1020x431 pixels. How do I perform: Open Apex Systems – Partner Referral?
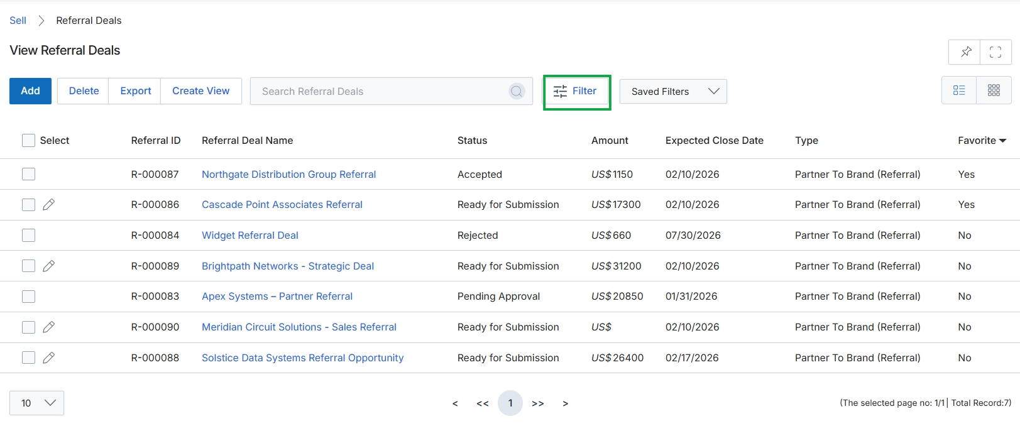277,297
